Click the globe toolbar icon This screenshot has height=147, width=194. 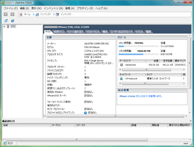(13, 21)
